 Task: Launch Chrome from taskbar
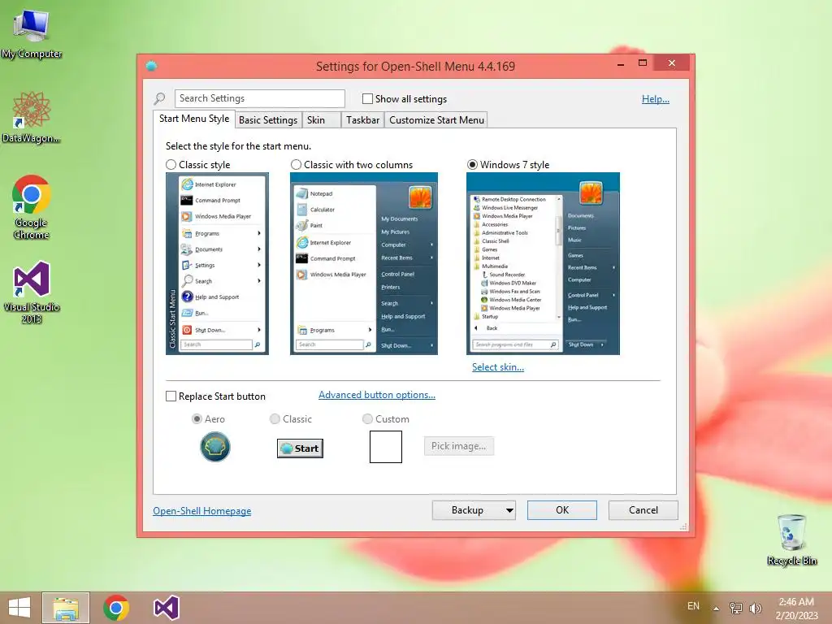click(x=116, y=608)
